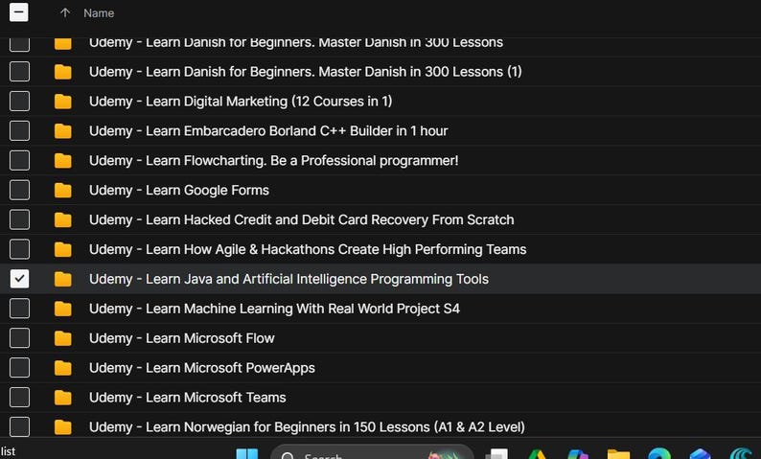761x459 pixels.
Task: Click the Java and Artificial Intelligence folder icon
Action: point(62,279)
